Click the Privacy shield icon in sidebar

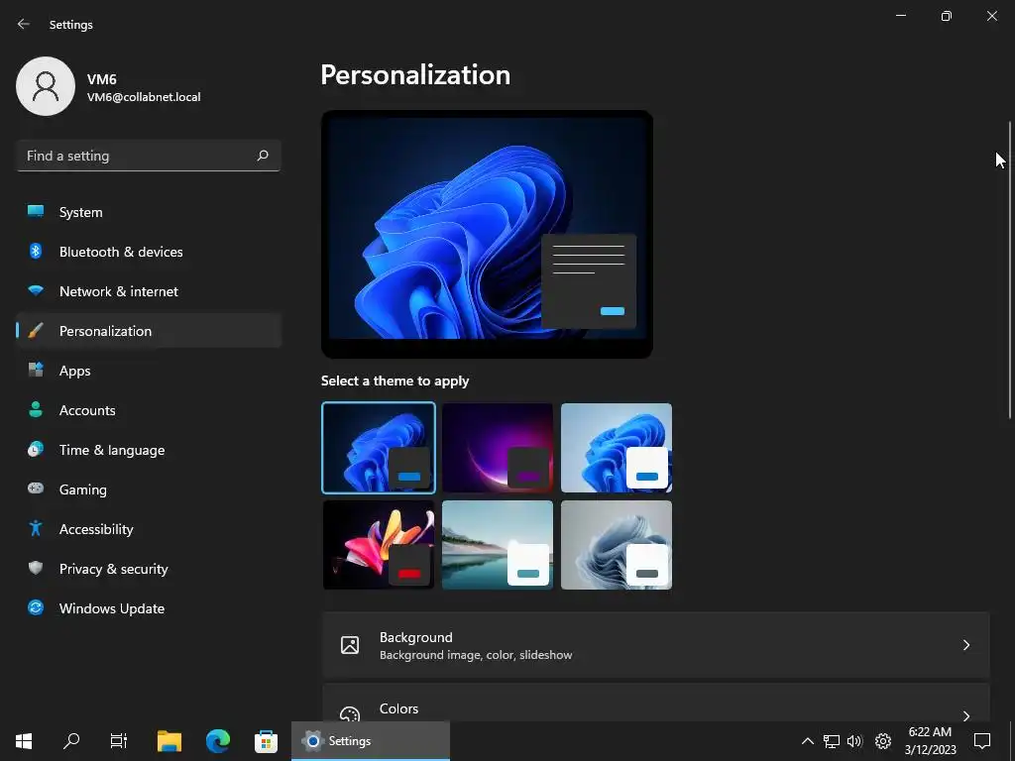[36, 568]
